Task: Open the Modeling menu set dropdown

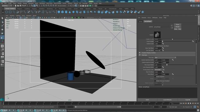Action: (7, 6)
